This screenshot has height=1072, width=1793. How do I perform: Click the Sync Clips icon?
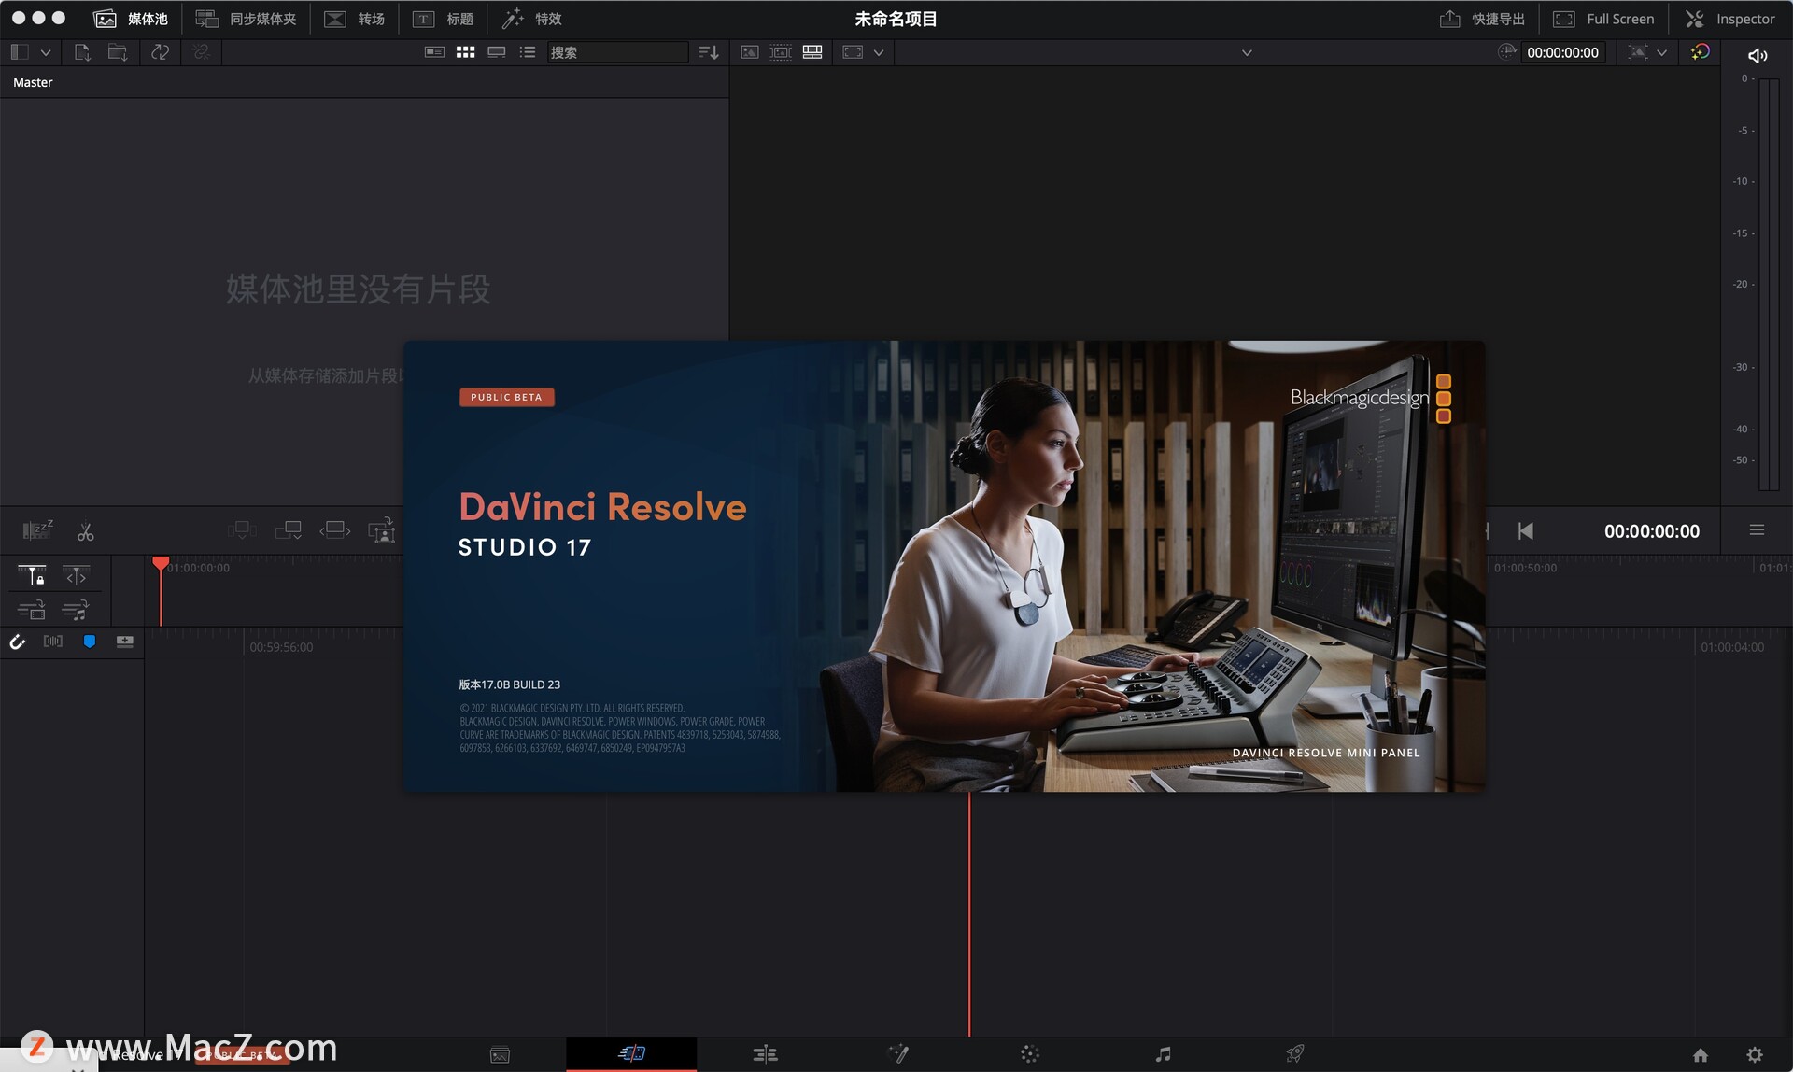click(160, 52)
